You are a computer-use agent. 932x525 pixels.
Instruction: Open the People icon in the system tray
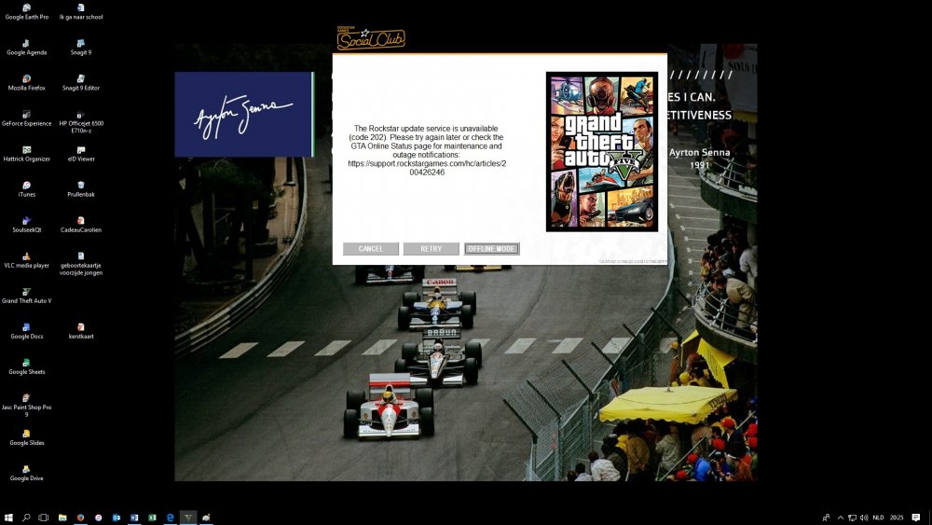(x=826, y=518)
